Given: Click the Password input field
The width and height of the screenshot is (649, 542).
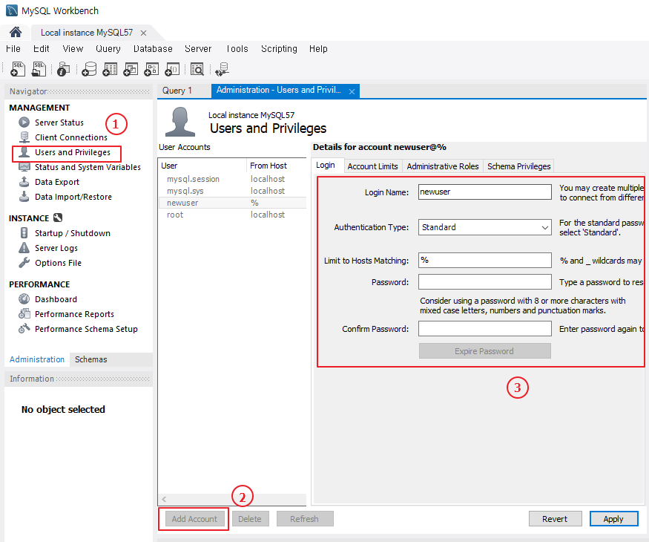Looking at the screenshot, I should (484, 282).
